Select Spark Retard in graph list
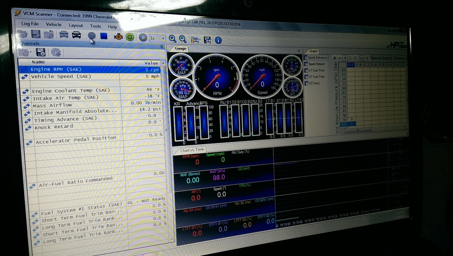Screen dimensions: 453x256 click(316, 64)
